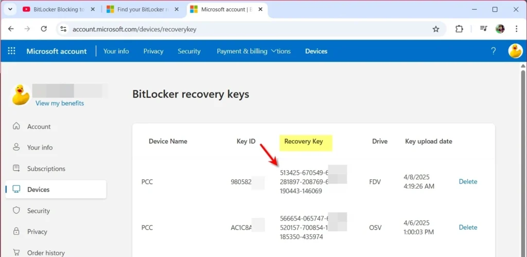Reload the page with refresh icon

pos(44,29)
